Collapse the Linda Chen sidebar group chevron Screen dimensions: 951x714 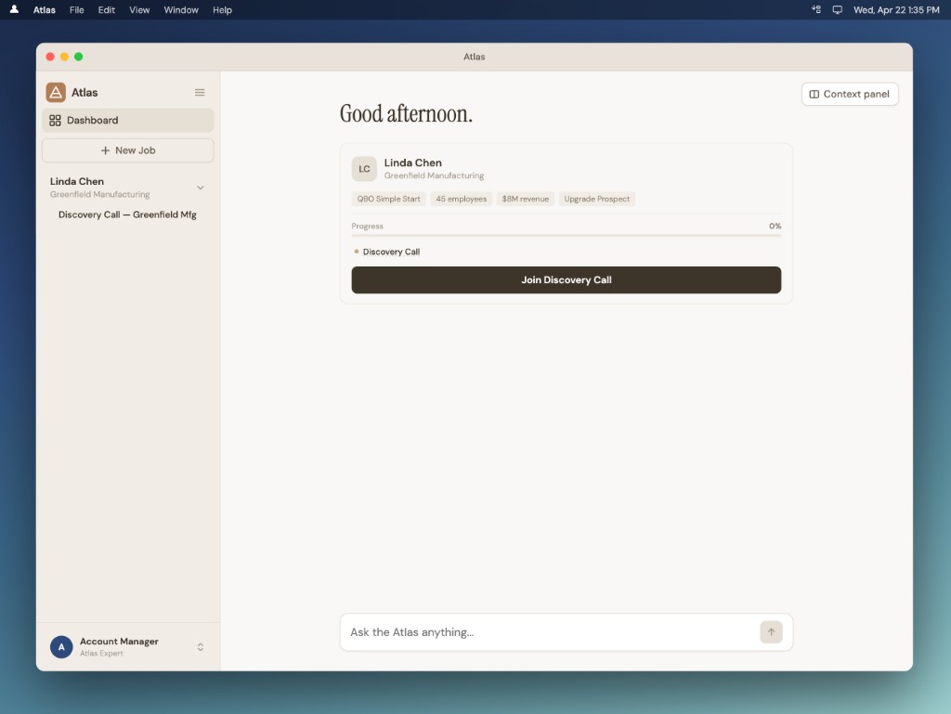tap(201, 188)
